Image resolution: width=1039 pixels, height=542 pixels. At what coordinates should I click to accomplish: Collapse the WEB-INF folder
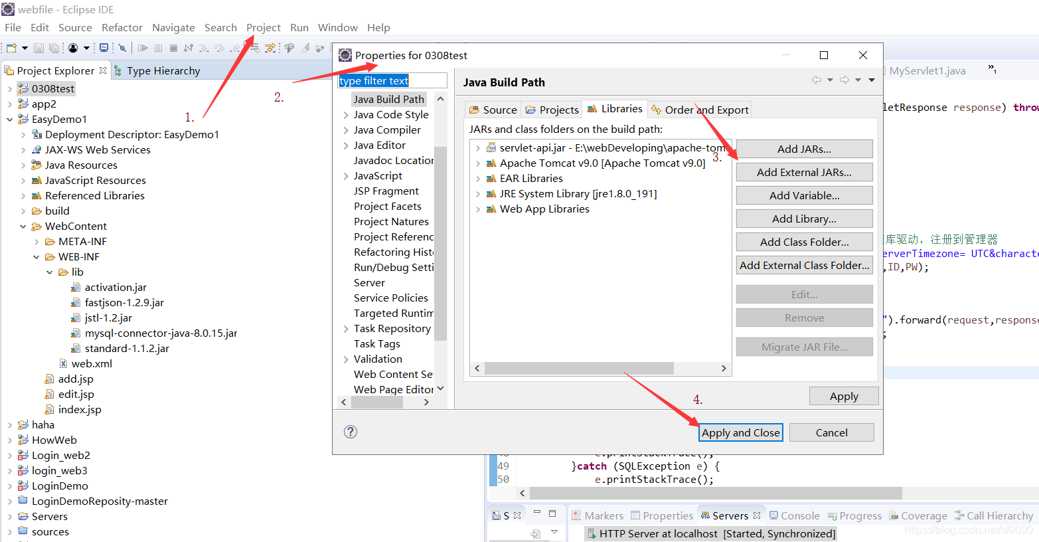pos(36,257)
